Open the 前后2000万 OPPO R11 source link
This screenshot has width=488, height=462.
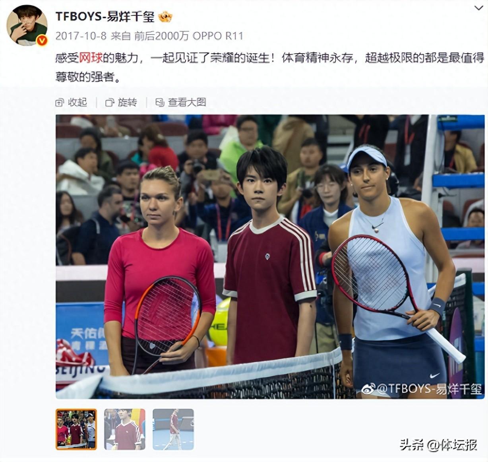tap(188, 36)
